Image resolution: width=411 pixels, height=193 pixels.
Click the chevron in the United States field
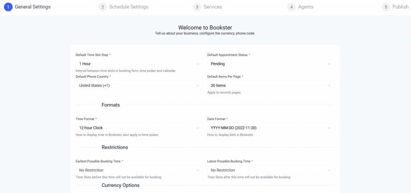pyautogui.click(x=197, y=86)
